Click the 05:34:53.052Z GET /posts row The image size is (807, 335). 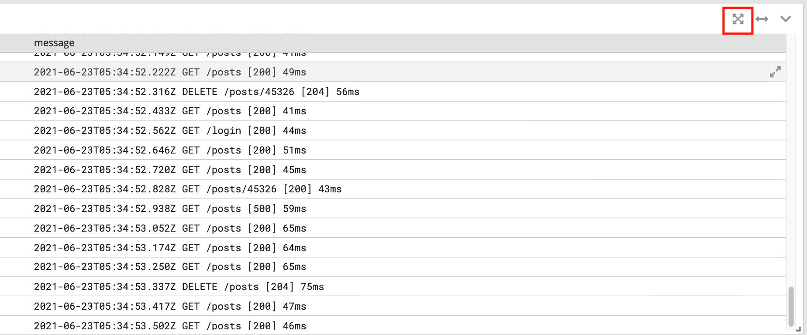[x=170, y=228]
